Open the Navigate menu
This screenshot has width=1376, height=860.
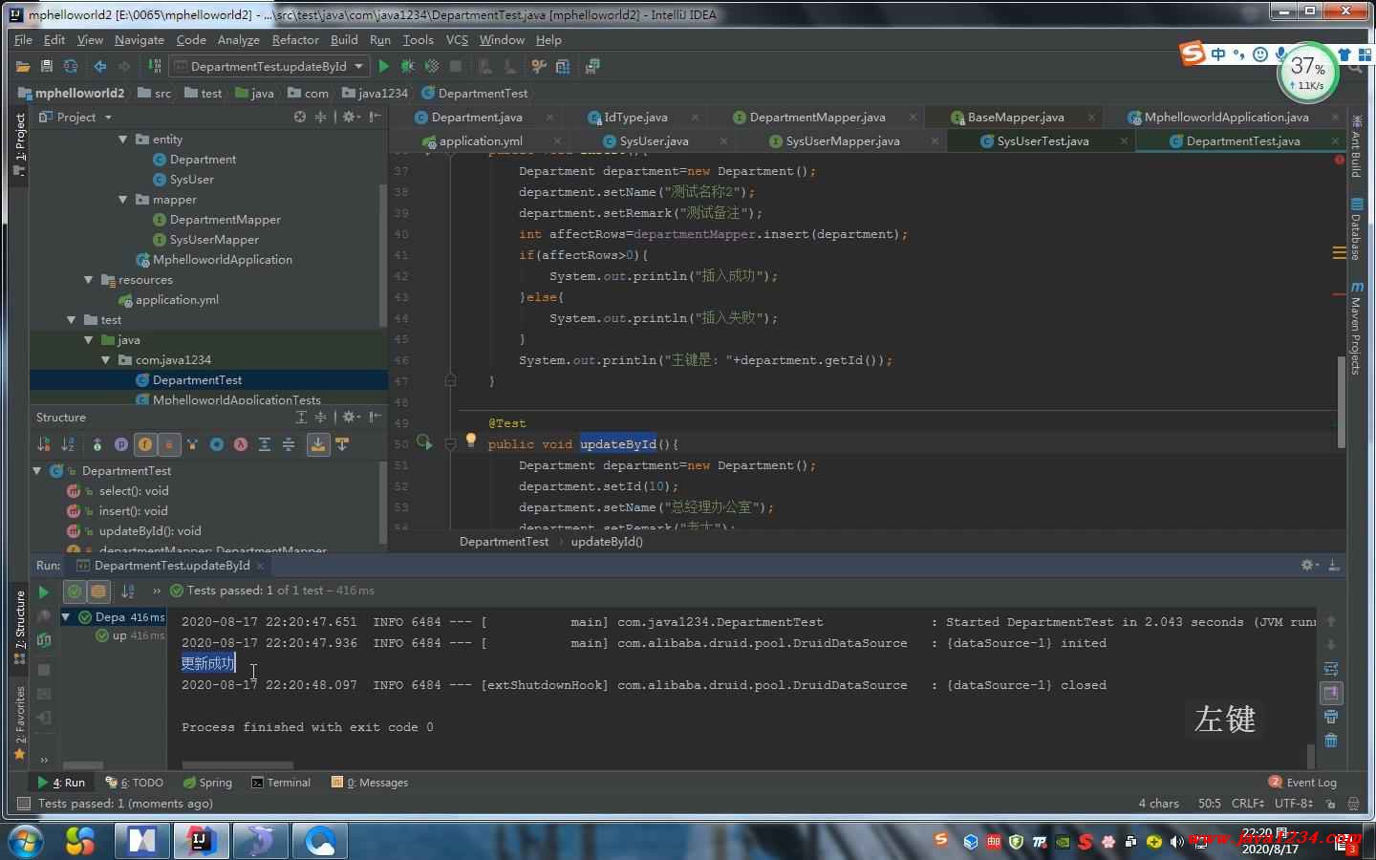click(140, 40)
